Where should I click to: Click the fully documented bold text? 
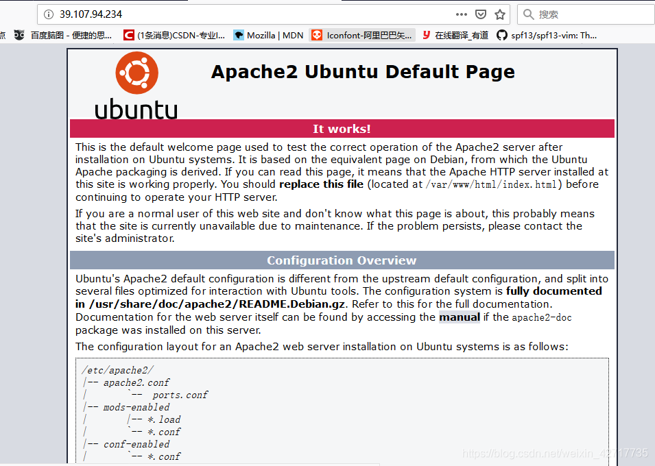[x=554, y=291]
